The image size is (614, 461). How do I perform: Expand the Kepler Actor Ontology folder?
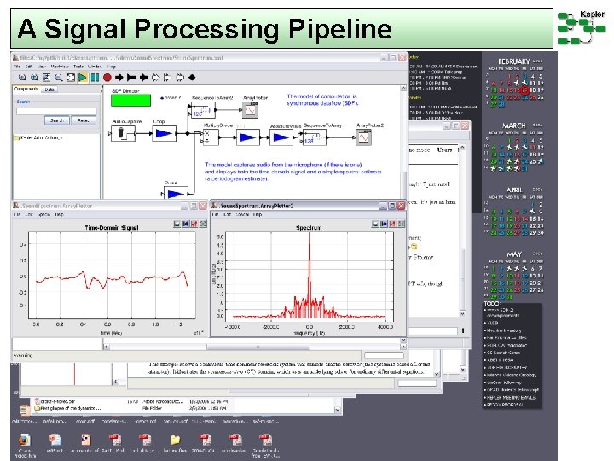tap(38, 138)
